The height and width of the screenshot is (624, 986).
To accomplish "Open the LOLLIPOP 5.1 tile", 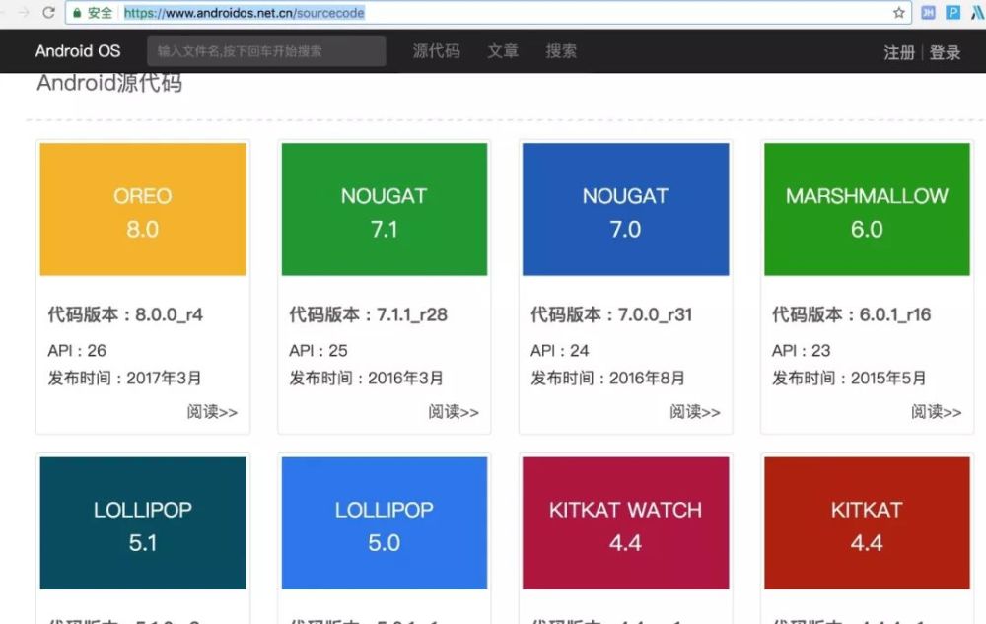I will coord(143,522).
